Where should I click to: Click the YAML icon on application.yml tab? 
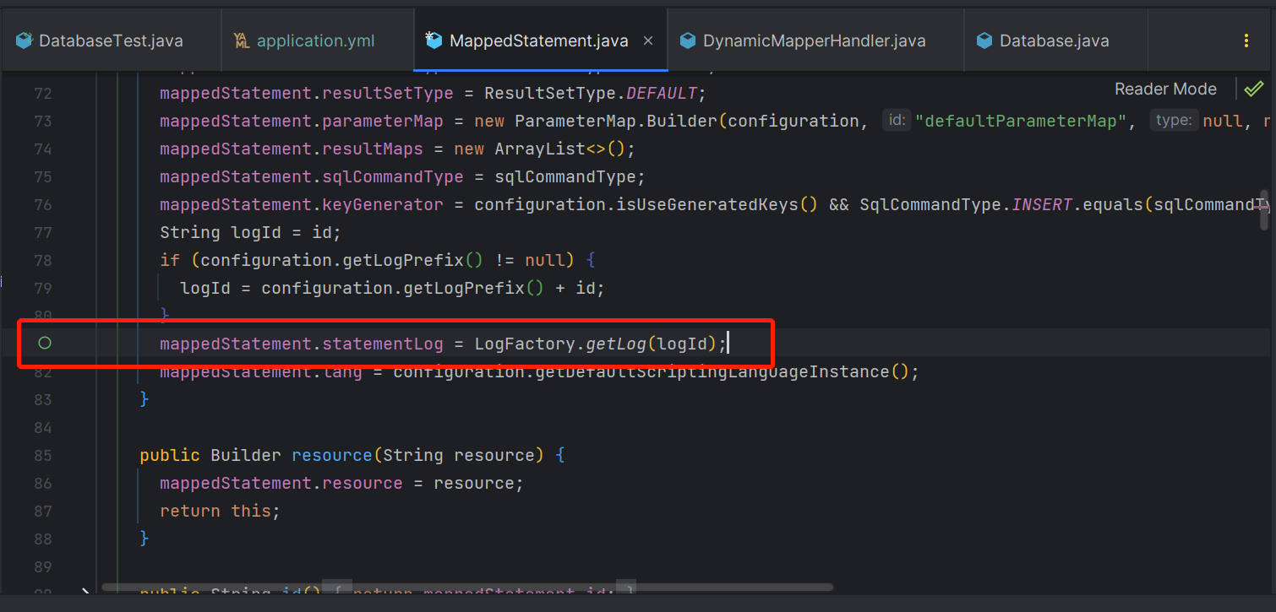coord(242,41)
